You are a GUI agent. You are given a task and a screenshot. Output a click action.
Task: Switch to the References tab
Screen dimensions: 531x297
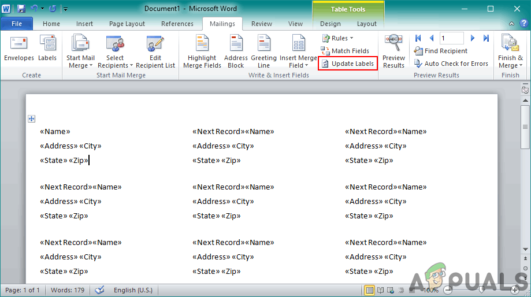pyautogui.click(x=177, y=24)
